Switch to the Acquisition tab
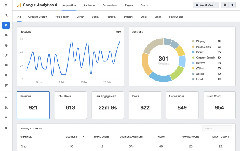 click(x=69, y=5)
